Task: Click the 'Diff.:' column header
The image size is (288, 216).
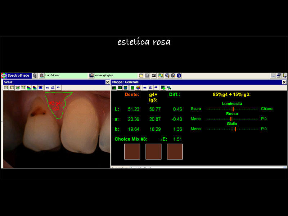Action: (175, 95)
